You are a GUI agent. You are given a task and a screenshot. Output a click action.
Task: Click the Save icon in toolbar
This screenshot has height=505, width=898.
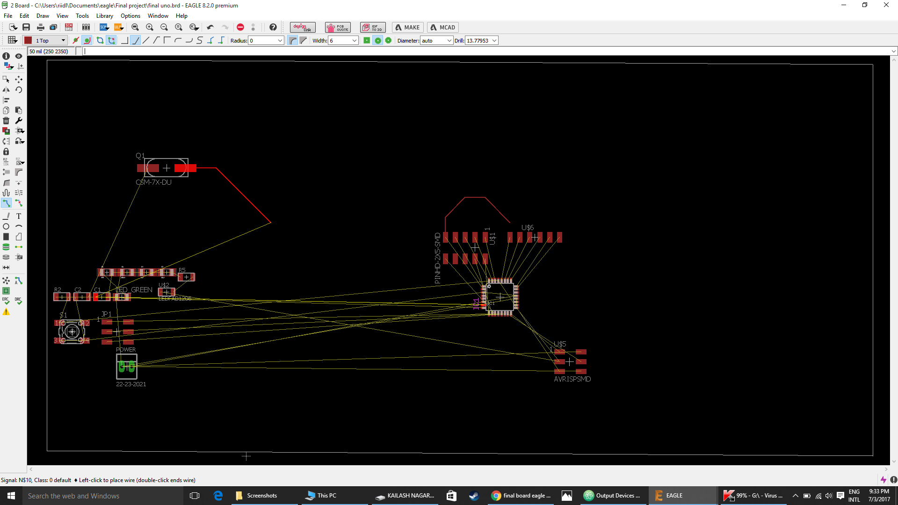26,27
